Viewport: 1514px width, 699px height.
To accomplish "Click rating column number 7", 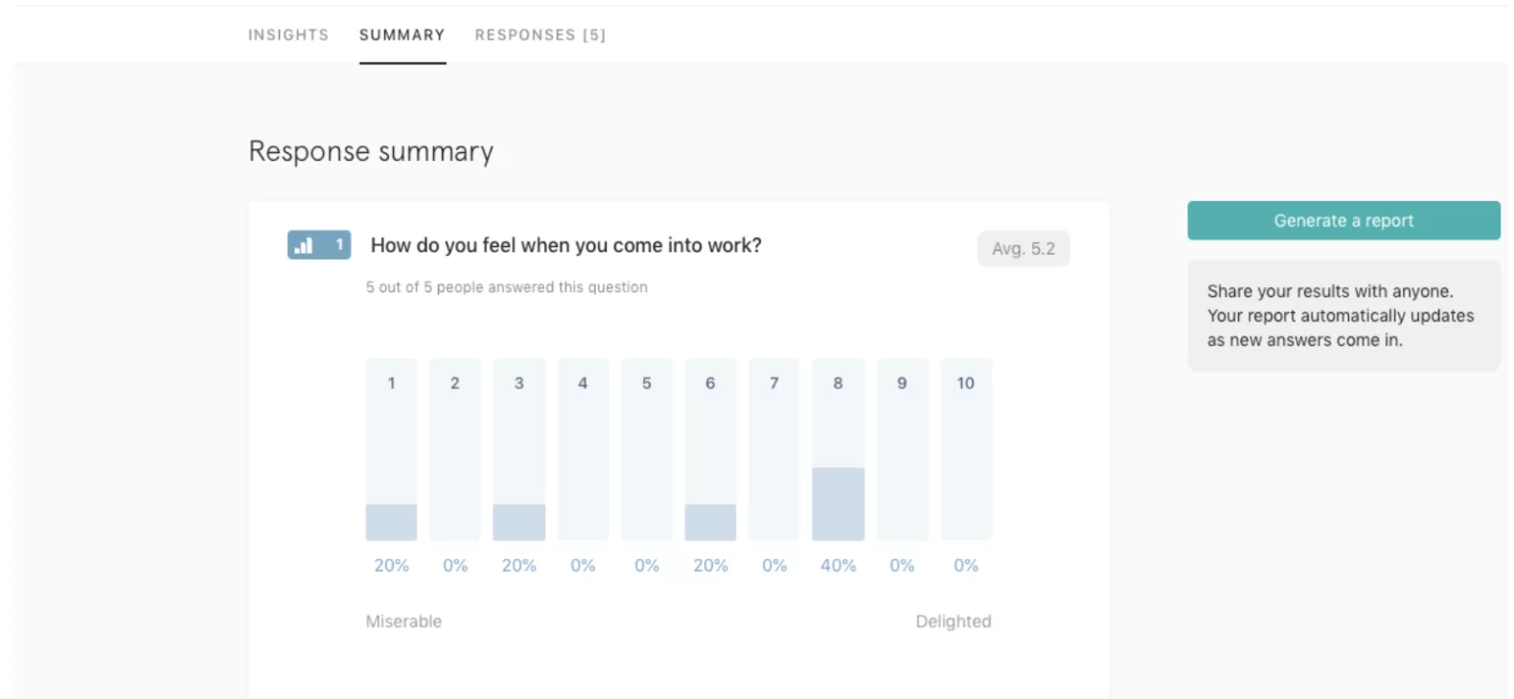I will pos(774,450).
